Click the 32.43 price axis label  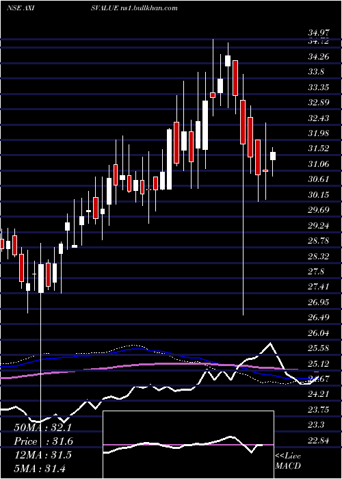click(x=319, y=118)
